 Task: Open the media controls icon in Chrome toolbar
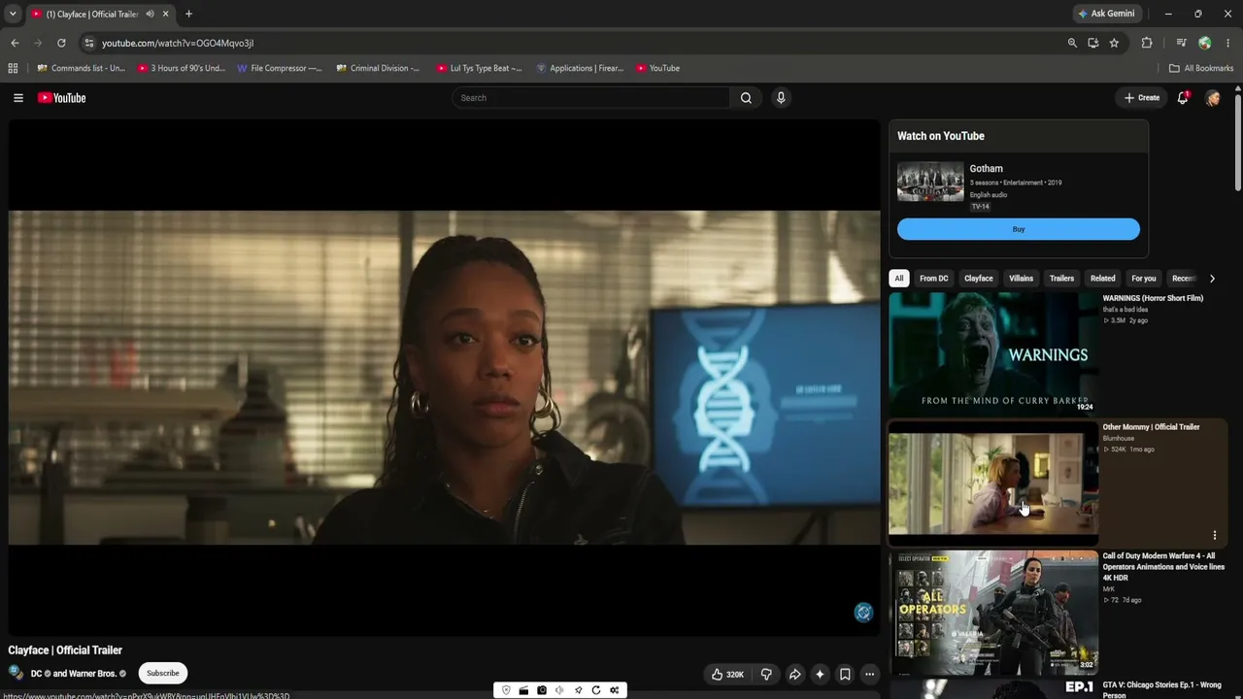click(1181, 43)
